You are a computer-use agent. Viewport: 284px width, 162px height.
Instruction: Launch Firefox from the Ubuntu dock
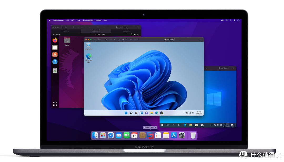click(55, 40)
